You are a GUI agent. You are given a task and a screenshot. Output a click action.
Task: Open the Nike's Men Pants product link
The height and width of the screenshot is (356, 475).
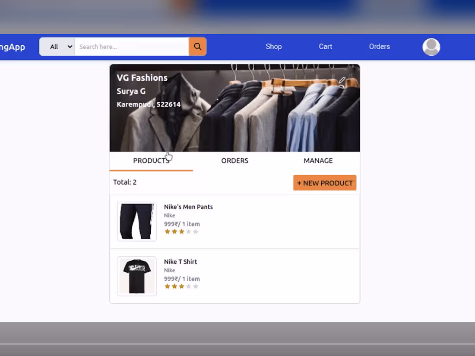pos(188,207)
